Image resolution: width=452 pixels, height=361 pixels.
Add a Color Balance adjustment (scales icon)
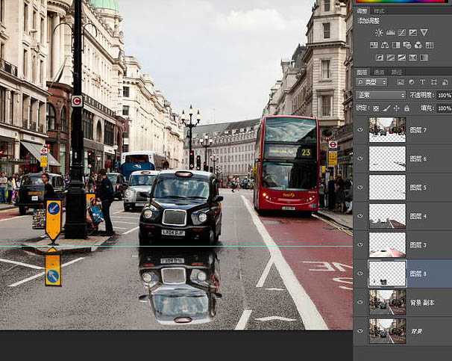pyautogui.click(x=385, y=45)
